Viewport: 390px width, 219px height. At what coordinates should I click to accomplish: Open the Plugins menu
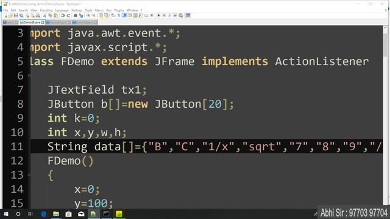pos(119,10)
